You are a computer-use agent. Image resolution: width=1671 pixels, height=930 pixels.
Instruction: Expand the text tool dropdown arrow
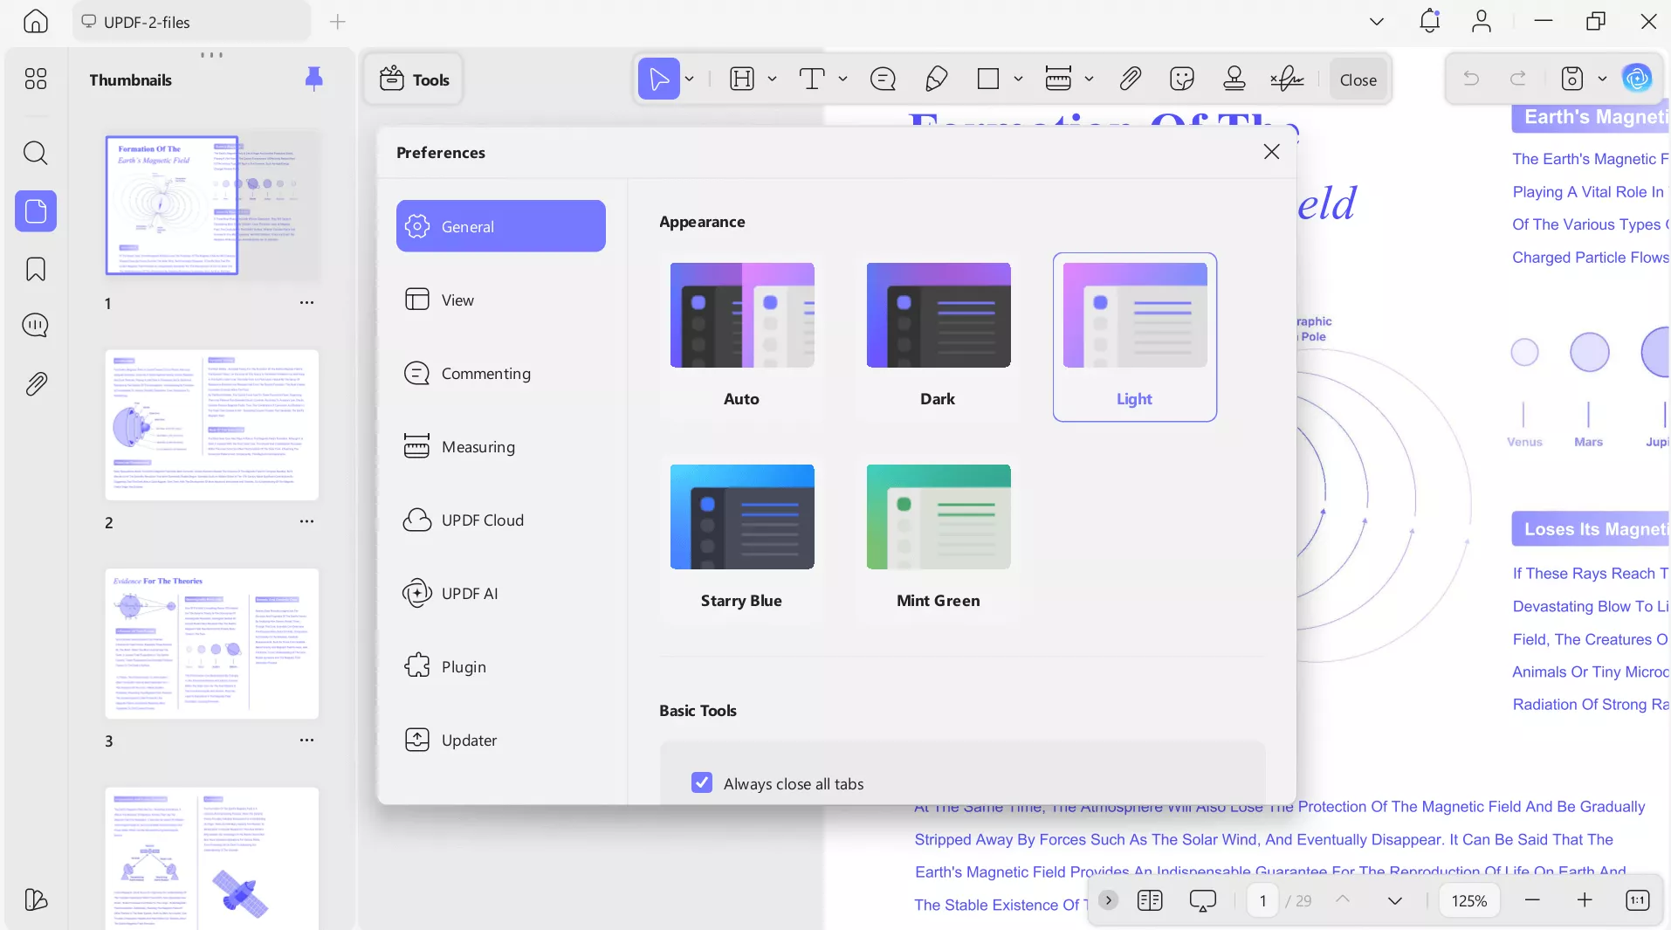pos(842,79)
